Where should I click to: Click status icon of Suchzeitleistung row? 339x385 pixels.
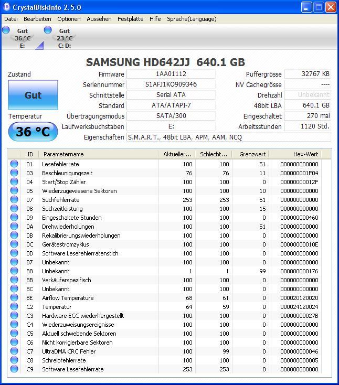click(x=14, y=208)
